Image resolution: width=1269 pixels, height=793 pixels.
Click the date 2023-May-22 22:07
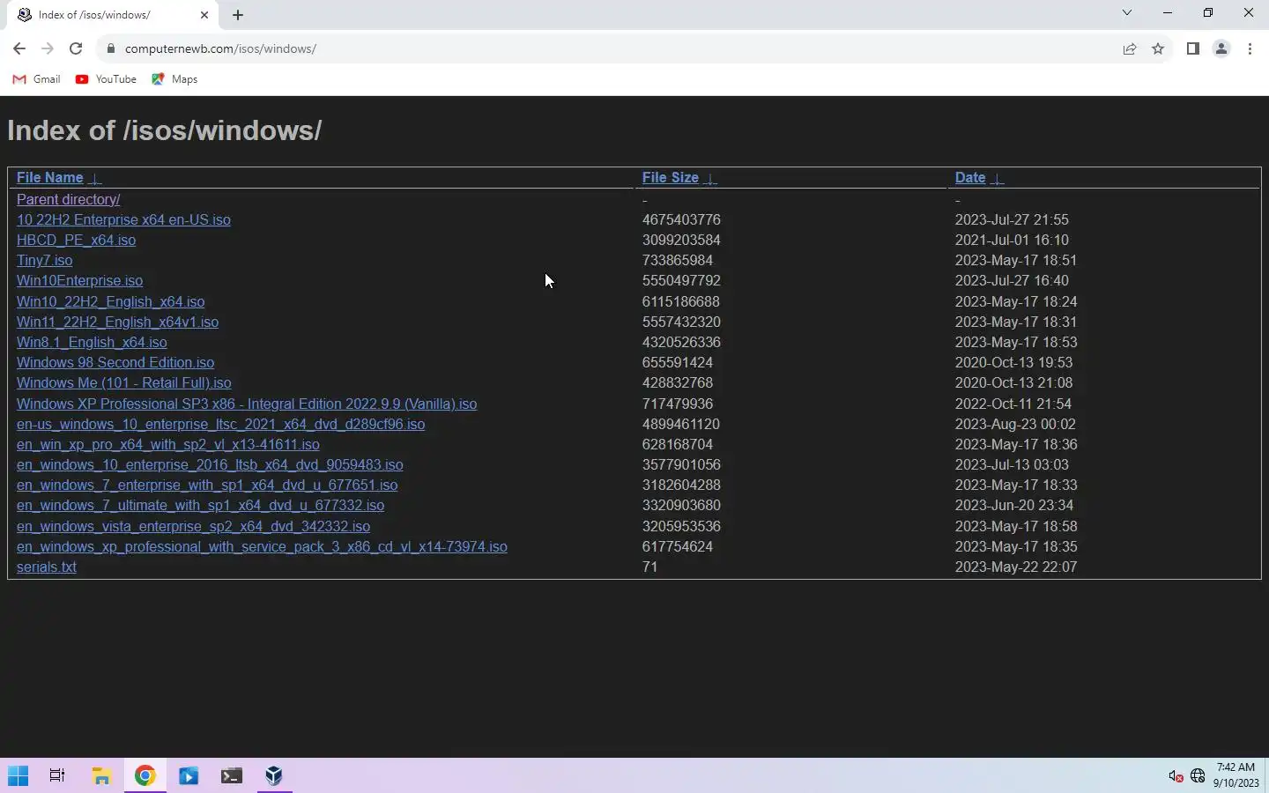1016,567
